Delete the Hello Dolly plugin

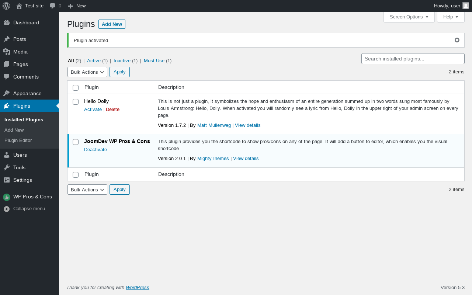112,110
